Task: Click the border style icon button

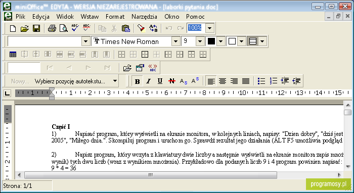Action: (x=253, y=41)
